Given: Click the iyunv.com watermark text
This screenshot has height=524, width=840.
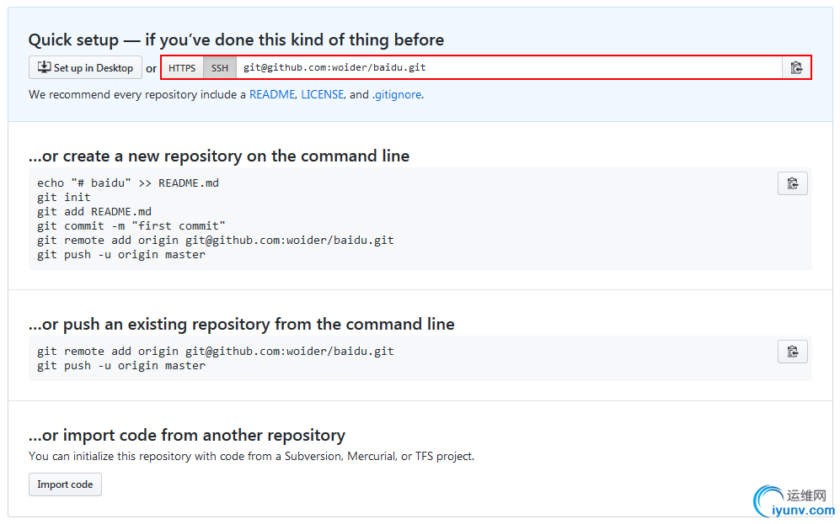Looking at the screenshot, I should coord(802,510).
